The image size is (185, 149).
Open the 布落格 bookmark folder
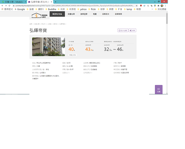(71, 9)
